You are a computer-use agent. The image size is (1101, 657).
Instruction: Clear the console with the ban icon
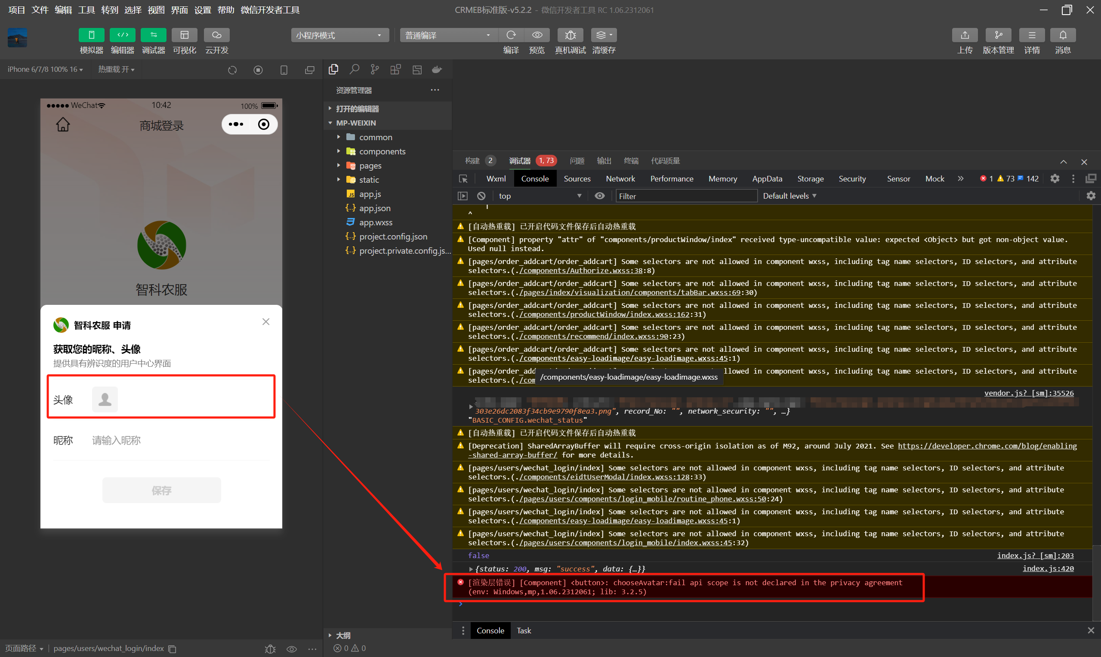(x=481, y=196)
